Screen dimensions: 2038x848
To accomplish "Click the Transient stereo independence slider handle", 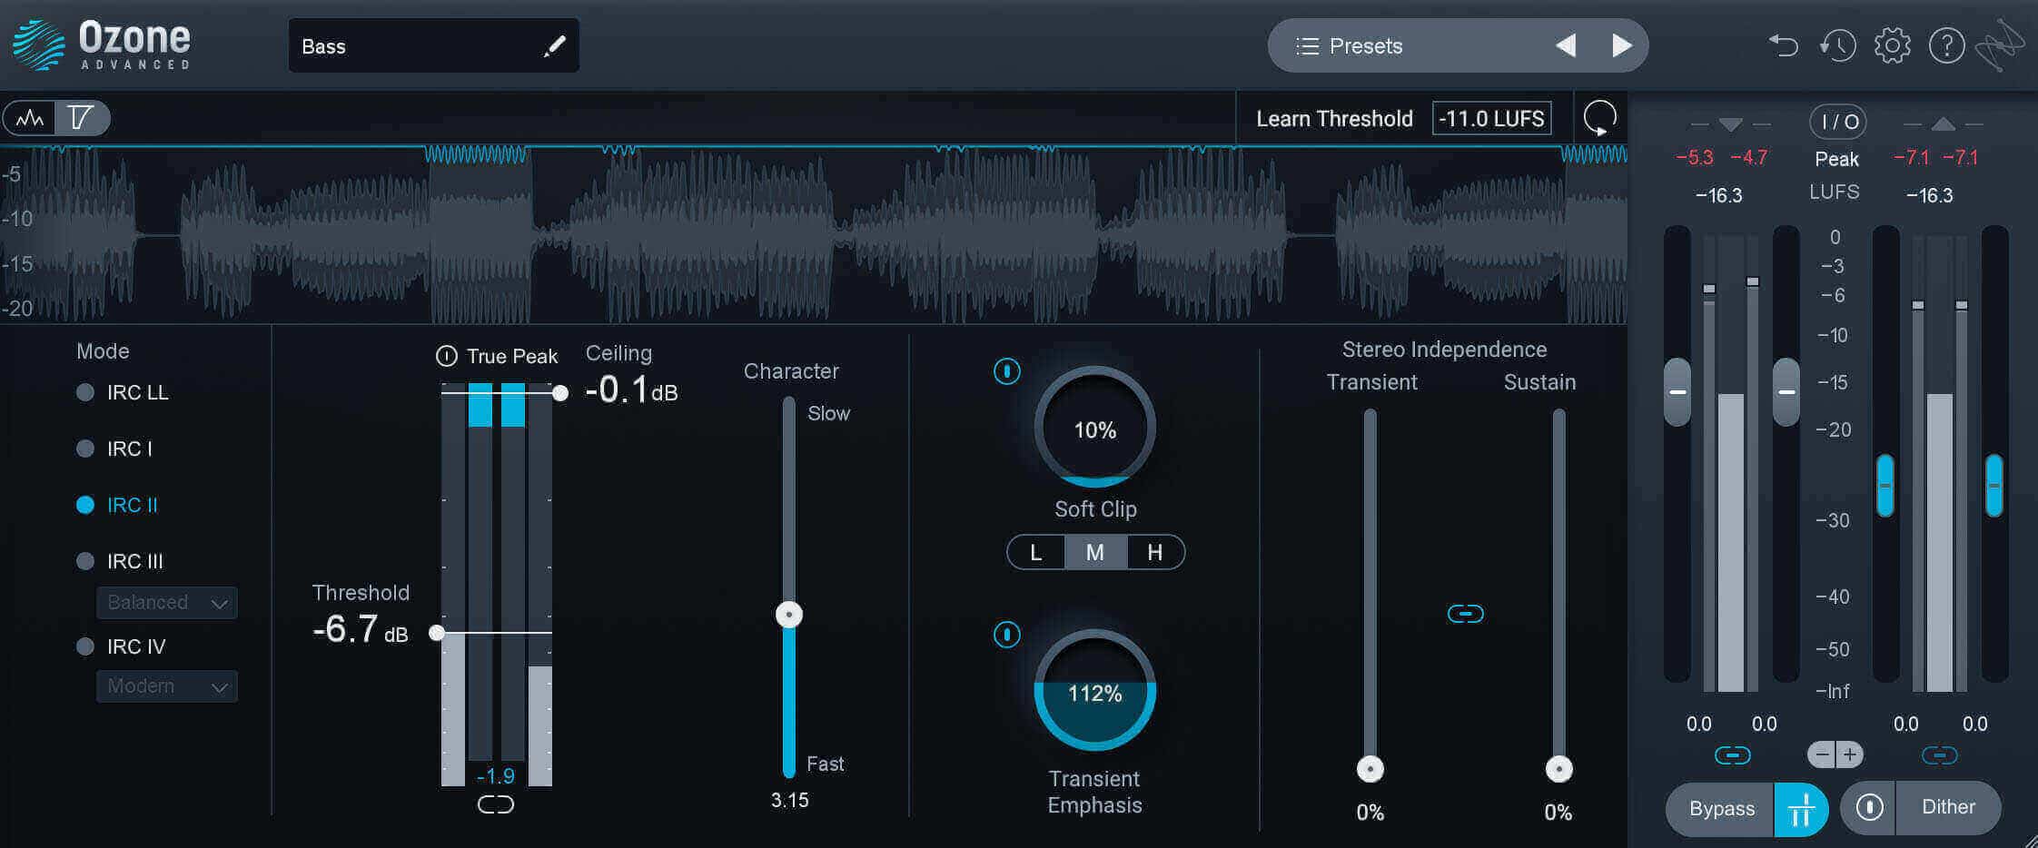I will pyautogui.click(x=1370, y=769).
